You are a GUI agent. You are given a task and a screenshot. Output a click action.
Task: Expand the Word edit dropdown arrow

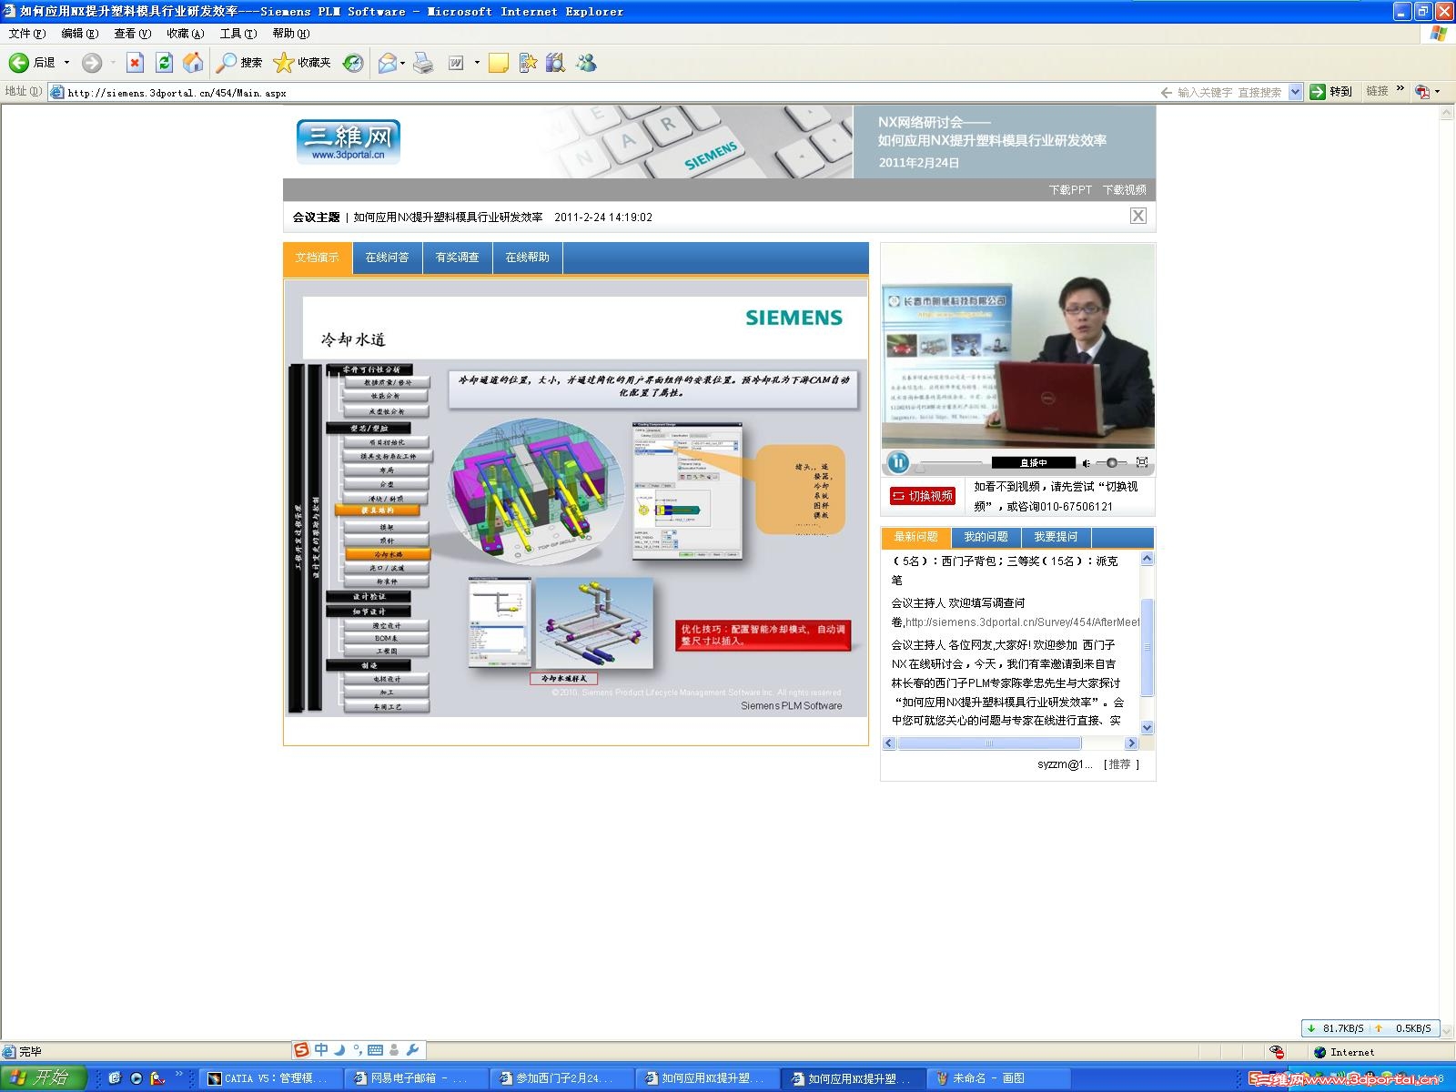pos(477,63)
